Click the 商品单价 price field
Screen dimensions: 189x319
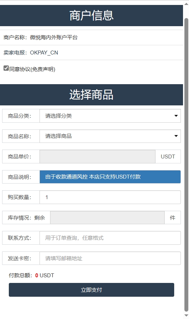click(x=98, y=156)
